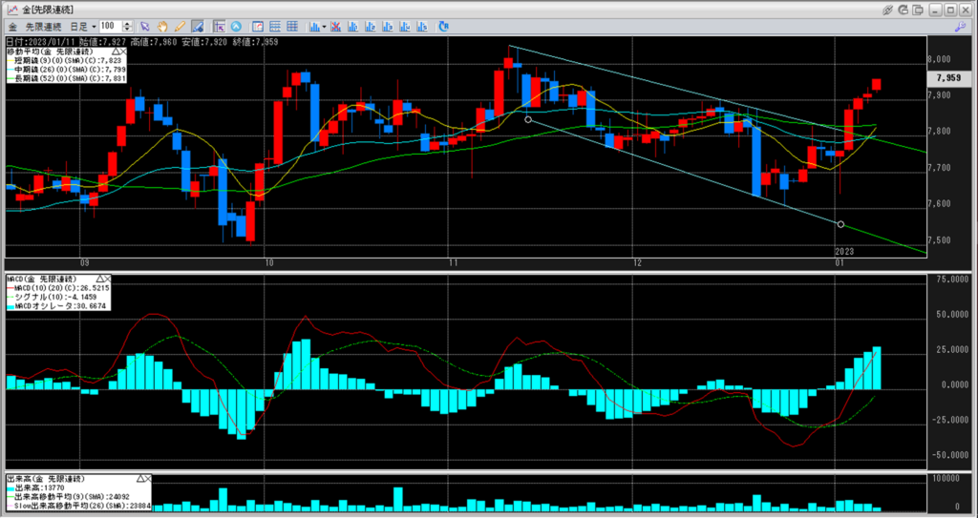The image size is (978, 518).
Task: Expand the indicator dropdown arrow
Action: click(325, 27)
